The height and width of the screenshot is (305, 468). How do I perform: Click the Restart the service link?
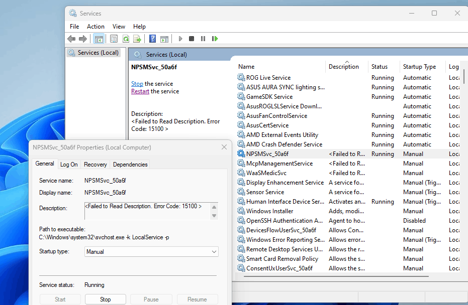coord(140,91)
